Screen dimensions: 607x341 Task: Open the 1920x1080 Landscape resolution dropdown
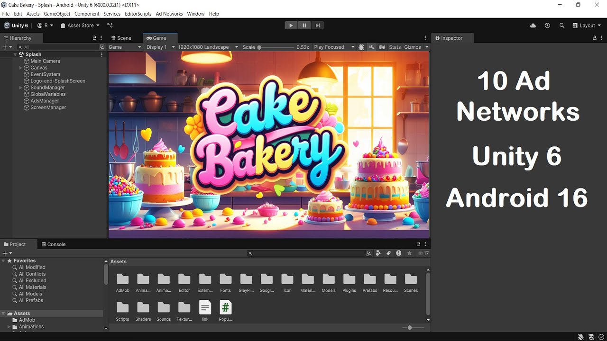click(x=207, y=47)
